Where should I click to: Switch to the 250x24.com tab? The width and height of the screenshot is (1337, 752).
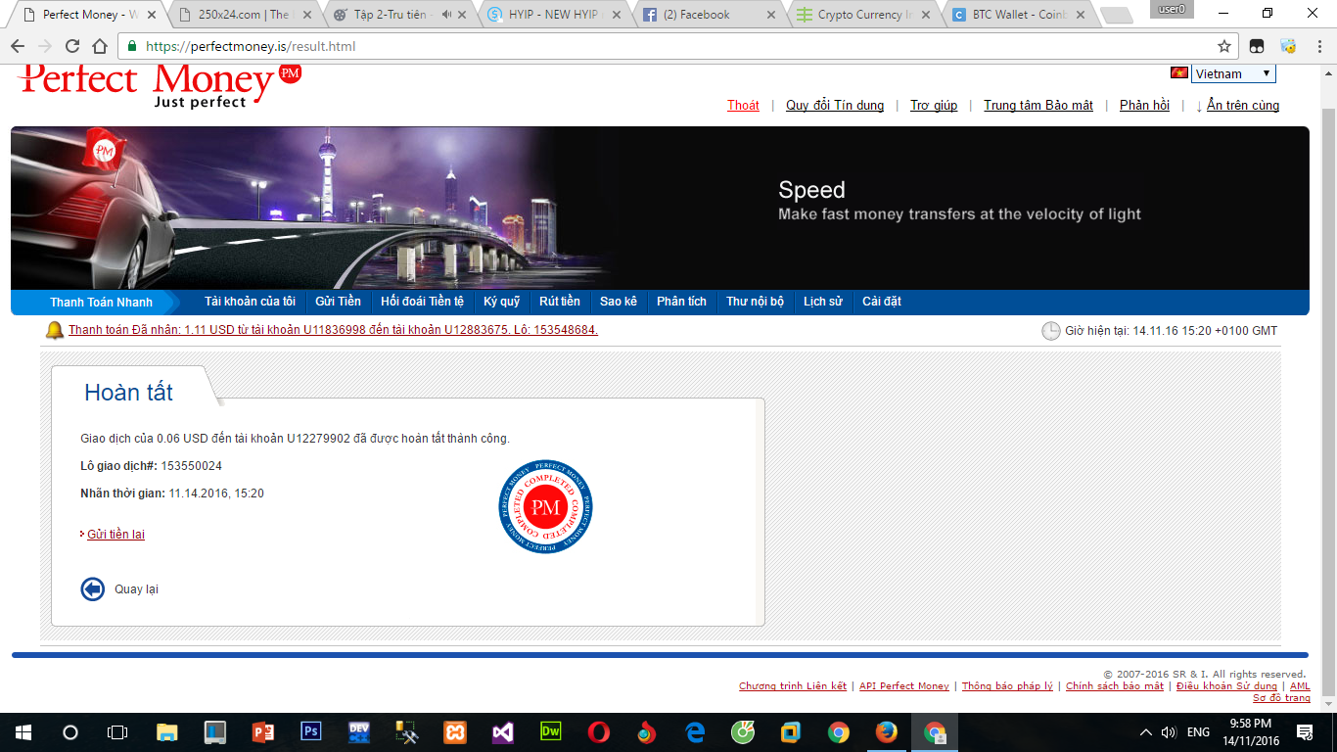click(x=244, y=15)
